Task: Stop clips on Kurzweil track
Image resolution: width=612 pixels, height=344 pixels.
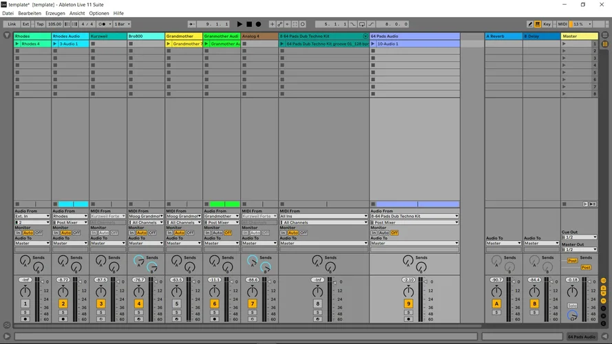Action: (x=93, y=204)
